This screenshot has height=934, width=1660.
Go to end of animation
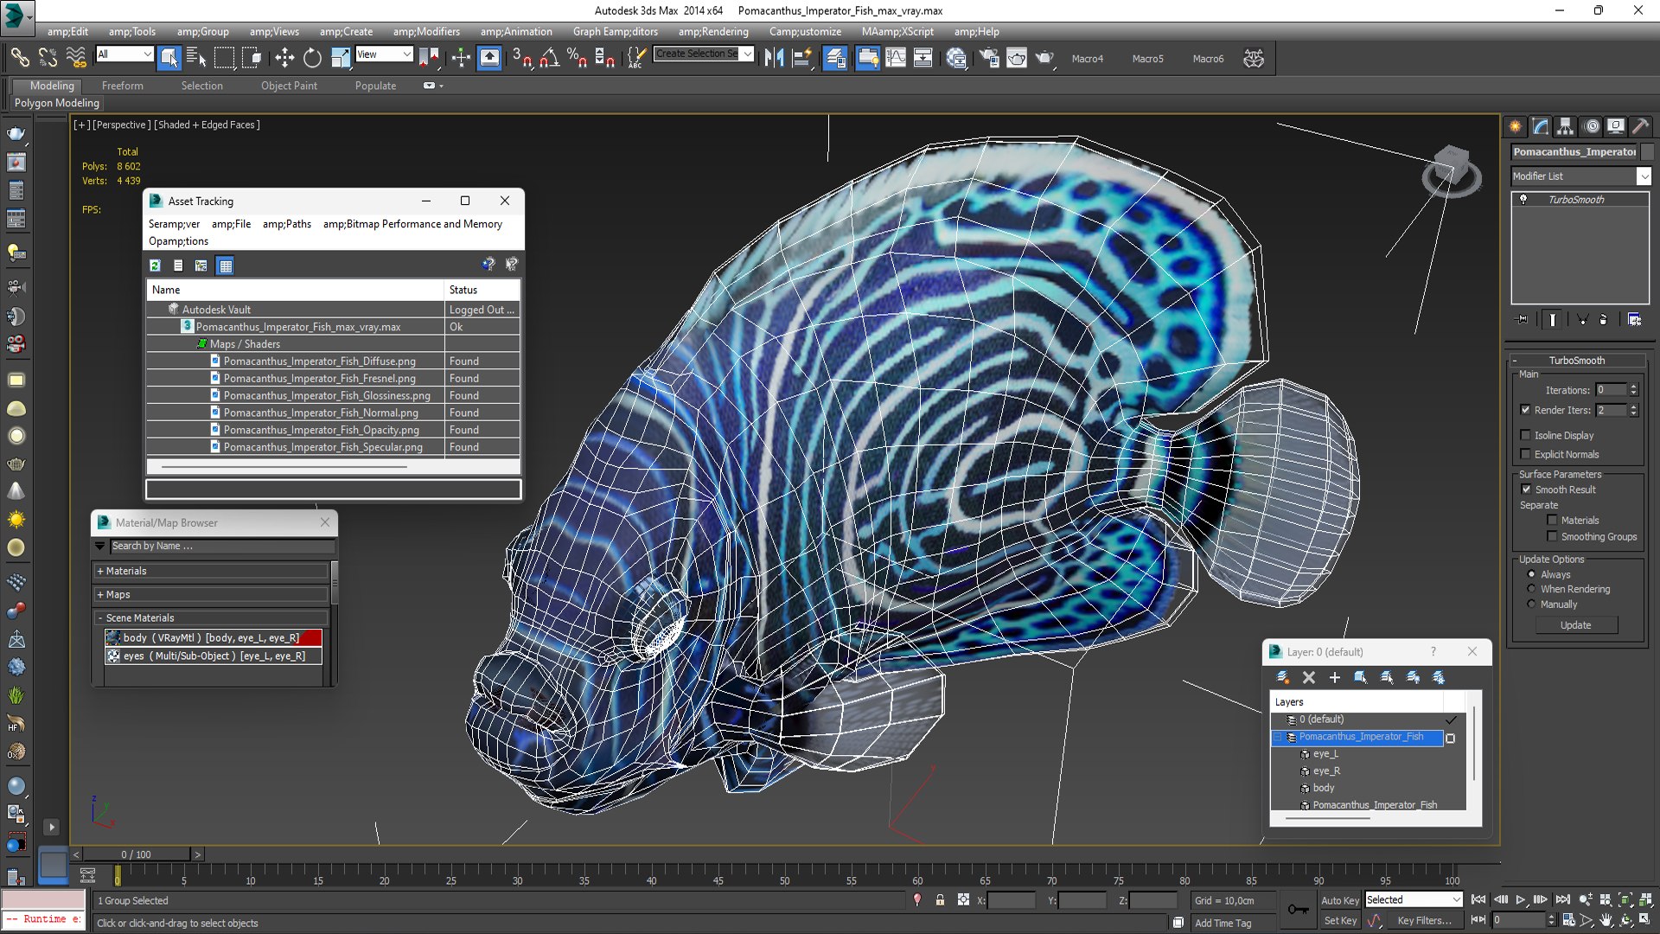[x=1562, y=900]
